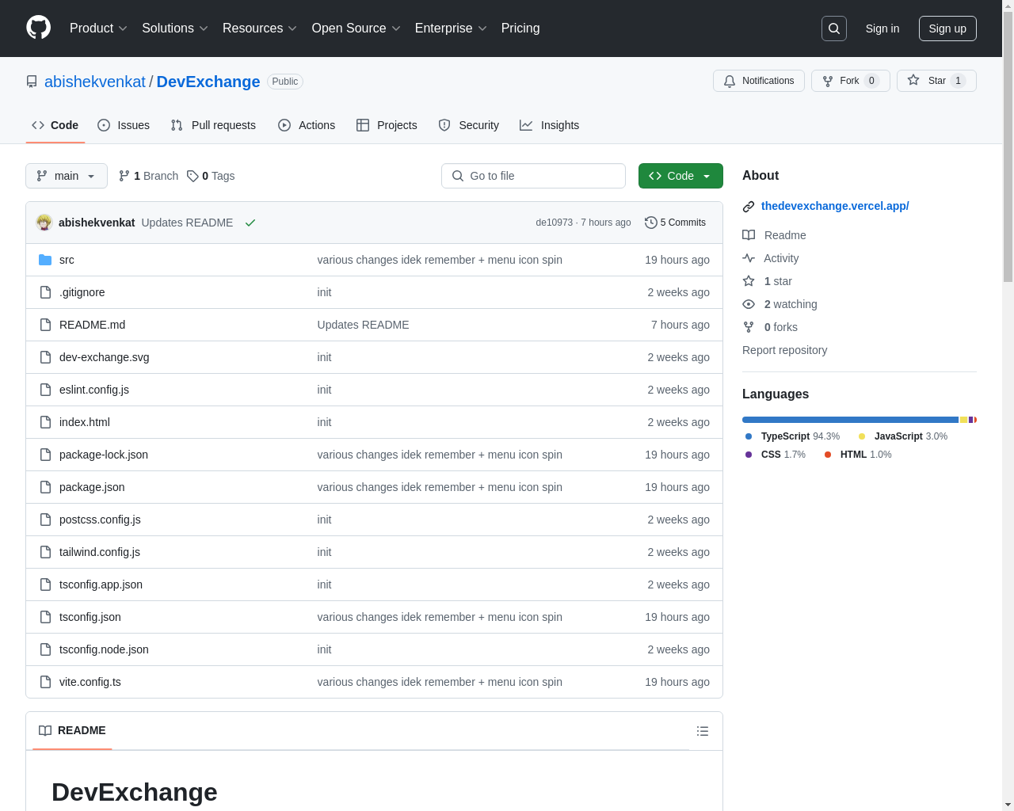Viewport: 1014px width, 811px height.
Task: Click the file icon beside index.html
Action: pyautogui.click(x=45, y=422)
